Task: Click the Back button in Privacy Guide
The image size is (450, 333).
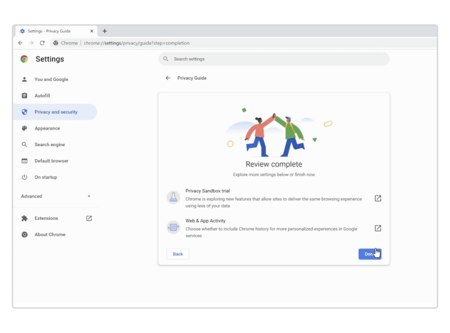Action: tap(178, 254)
